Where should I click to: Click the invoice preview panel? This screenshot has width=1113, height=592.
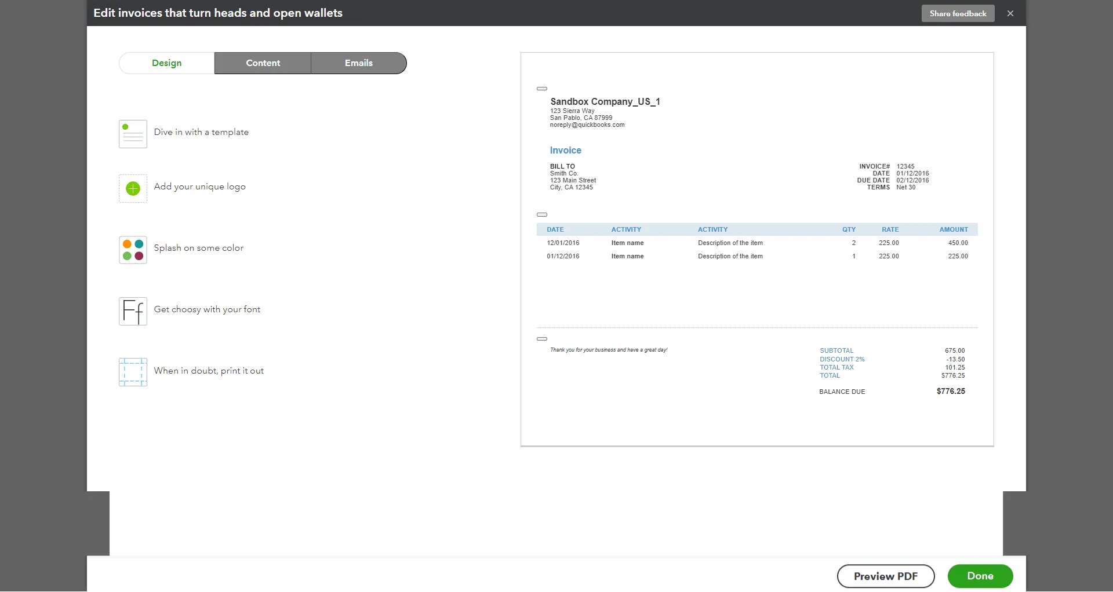tap(756, 290)
